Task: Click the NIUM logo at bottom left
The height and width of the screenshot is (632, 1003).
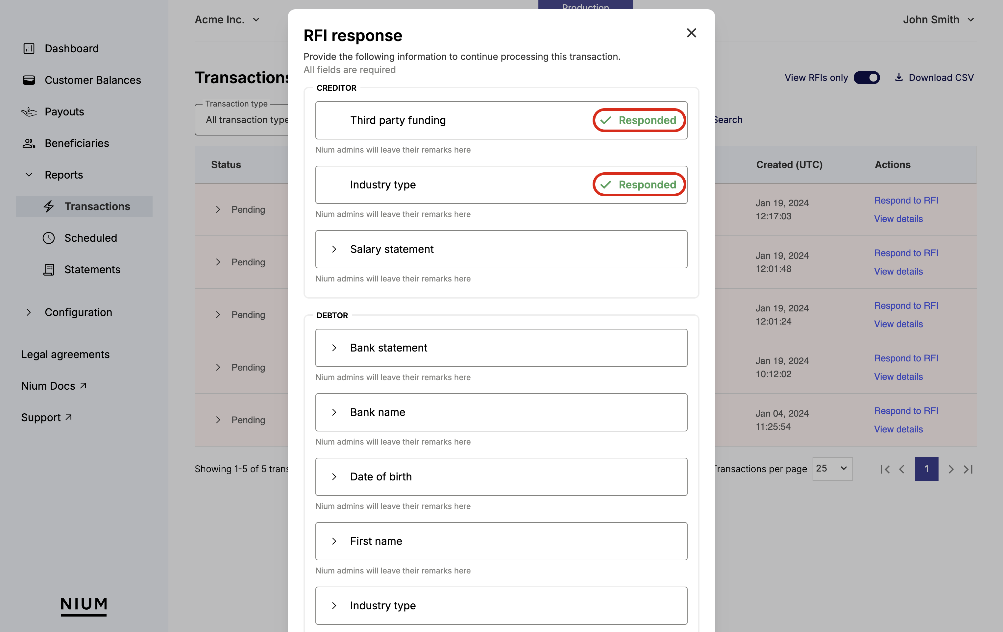Action: click(84, 605)
